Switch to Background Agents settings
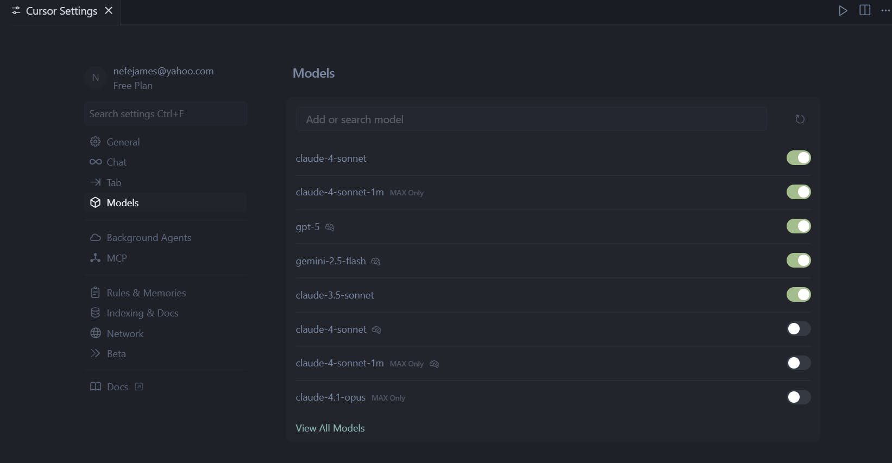Screen dimensions: 892x463 [148, 238]
